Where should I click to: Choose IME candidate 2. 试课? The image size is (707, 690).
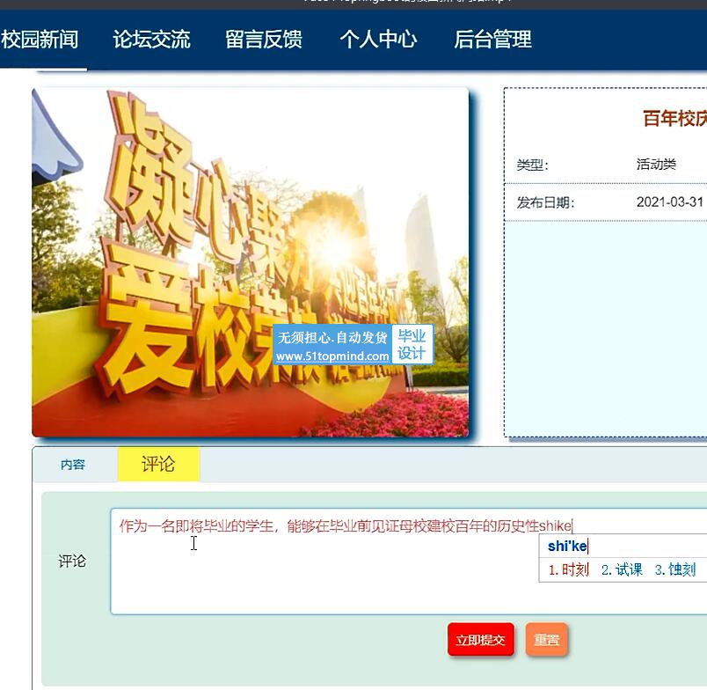point(622,569)
